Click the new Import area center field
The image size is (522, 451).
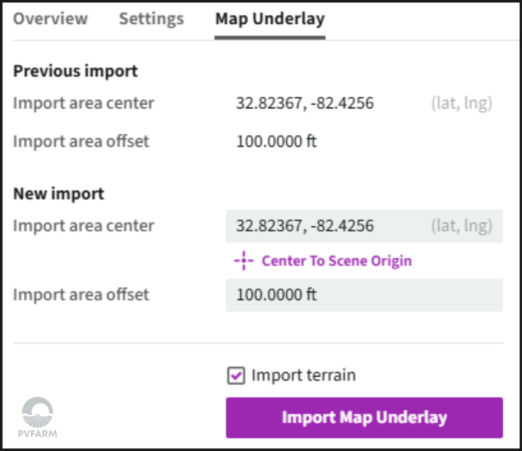pyautogui.click(x=364, y=226)
